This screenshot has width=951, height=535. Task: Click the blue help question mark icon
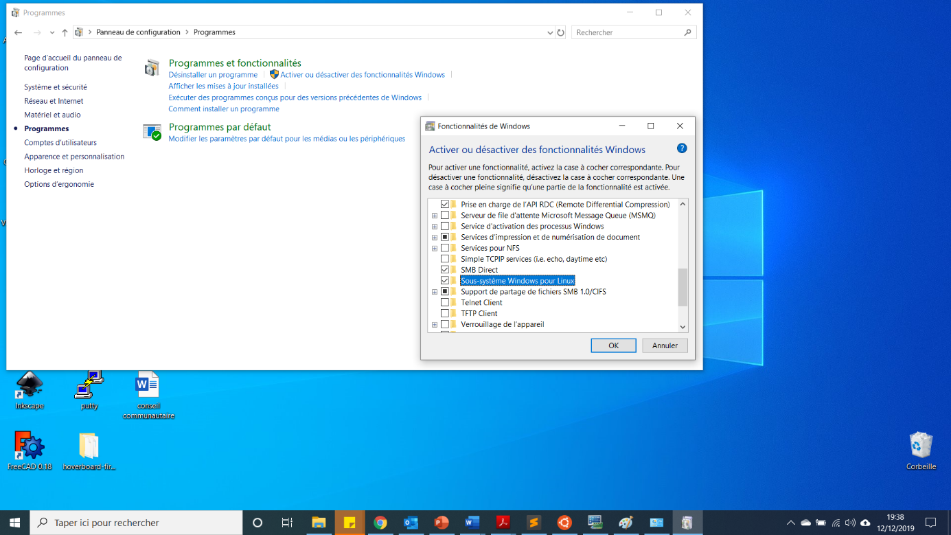point(681,148)
